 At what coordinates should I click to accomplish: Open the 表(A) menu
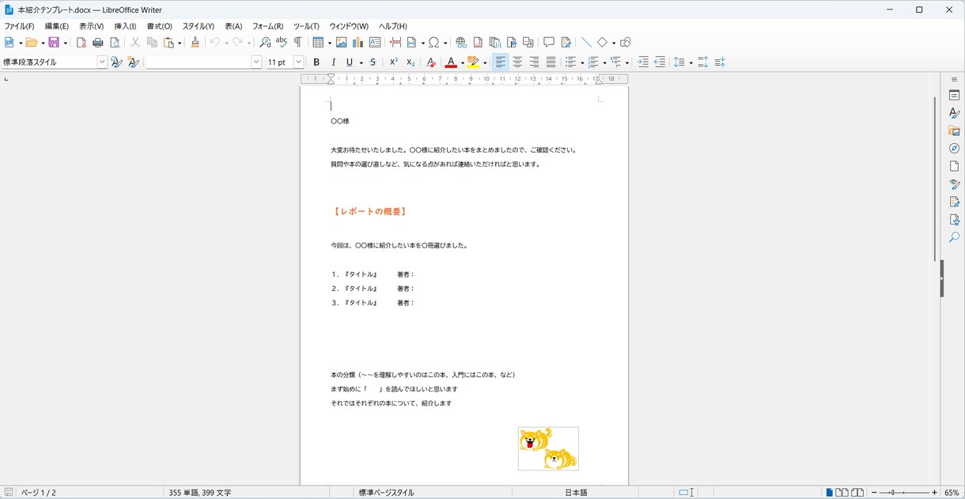coord(233,26)
